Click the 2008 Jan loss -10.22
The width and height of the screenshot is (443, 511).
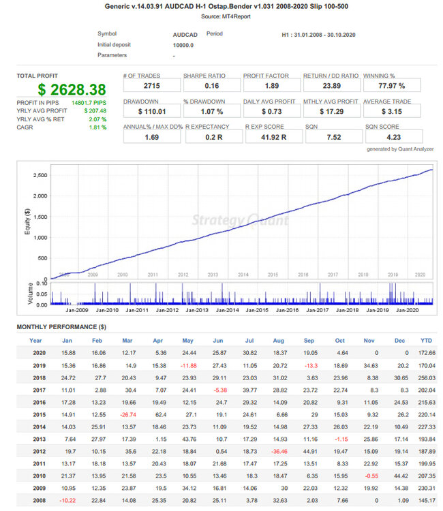[67, 501]
